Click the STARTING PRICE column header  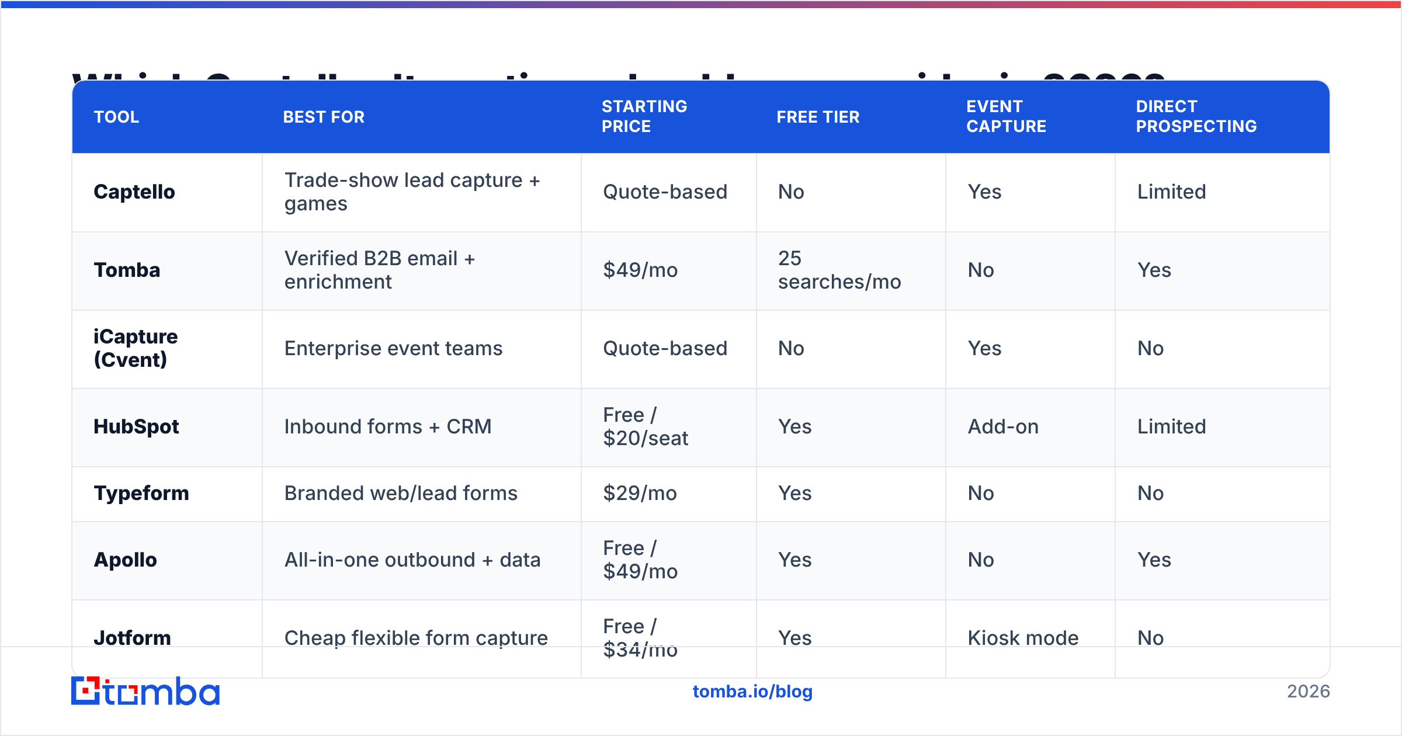coord(644,116)
